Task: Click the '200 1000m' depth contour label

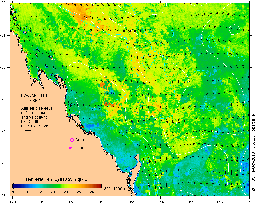Action: [115, 189]
